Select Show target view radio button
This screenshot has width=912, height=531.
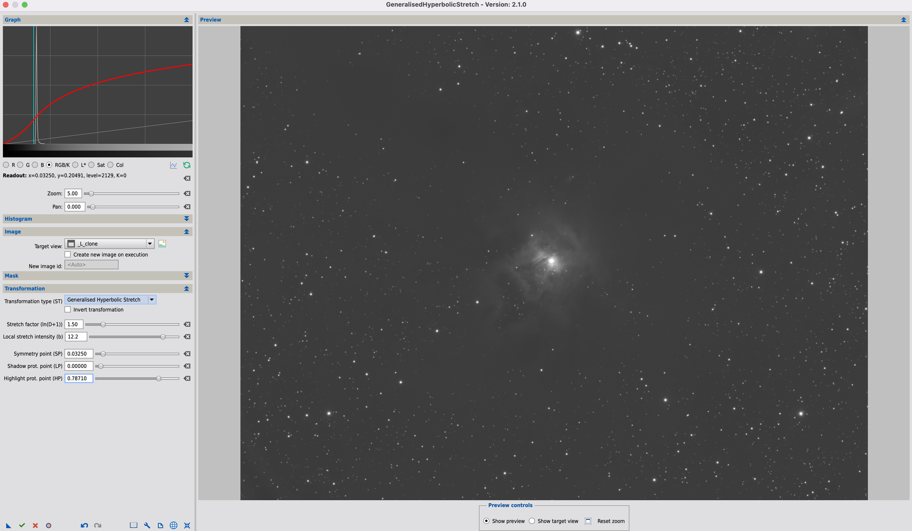(x=532, y=521)
